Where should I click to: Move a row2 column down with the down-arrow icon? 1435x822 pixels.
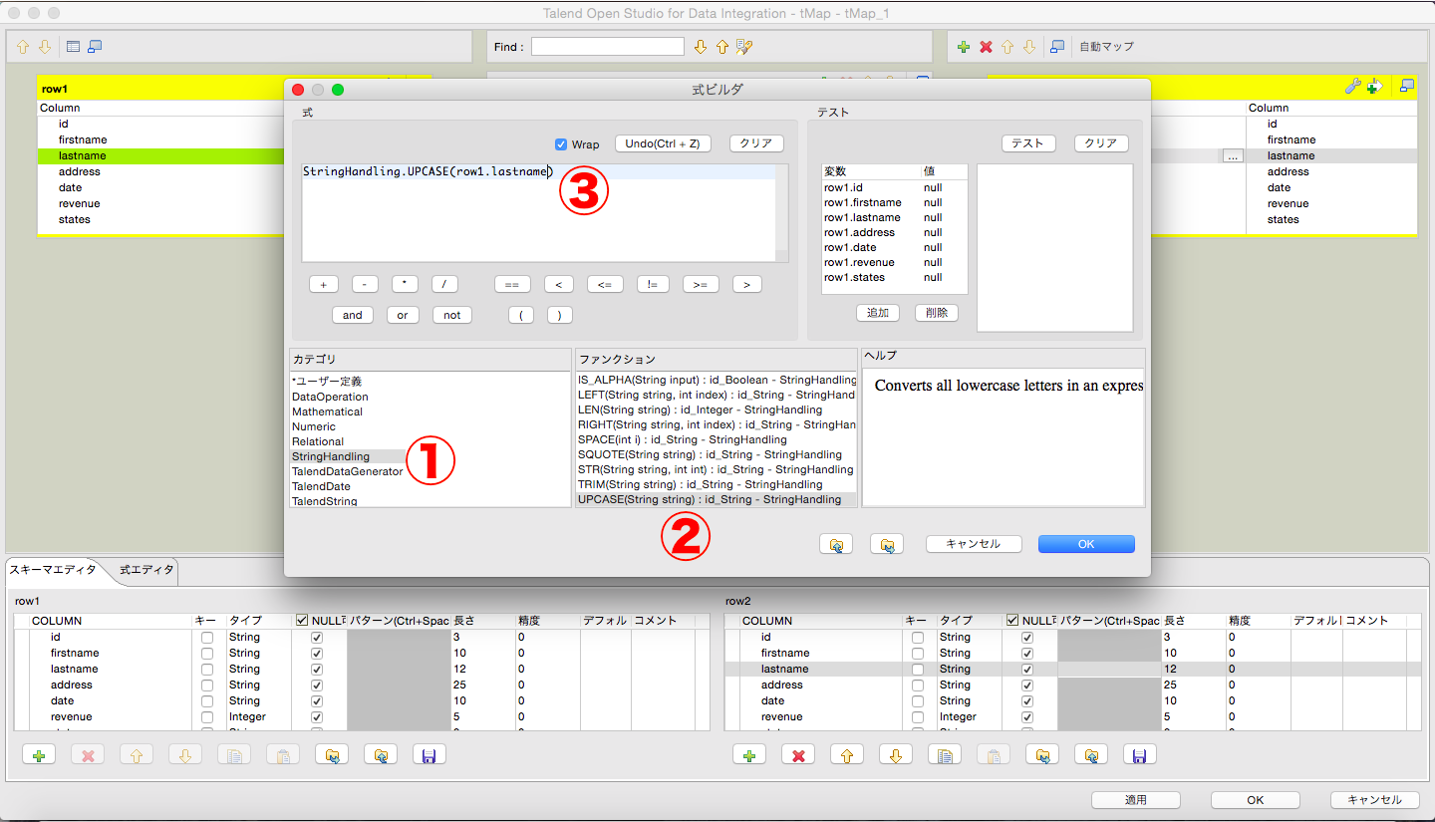(x=895, y=754)
